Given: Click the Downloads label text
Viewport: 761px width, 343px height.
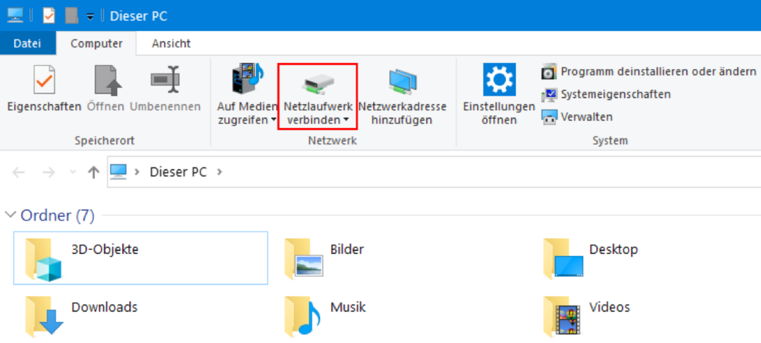Looking at the screenshot, I should 105,307.
